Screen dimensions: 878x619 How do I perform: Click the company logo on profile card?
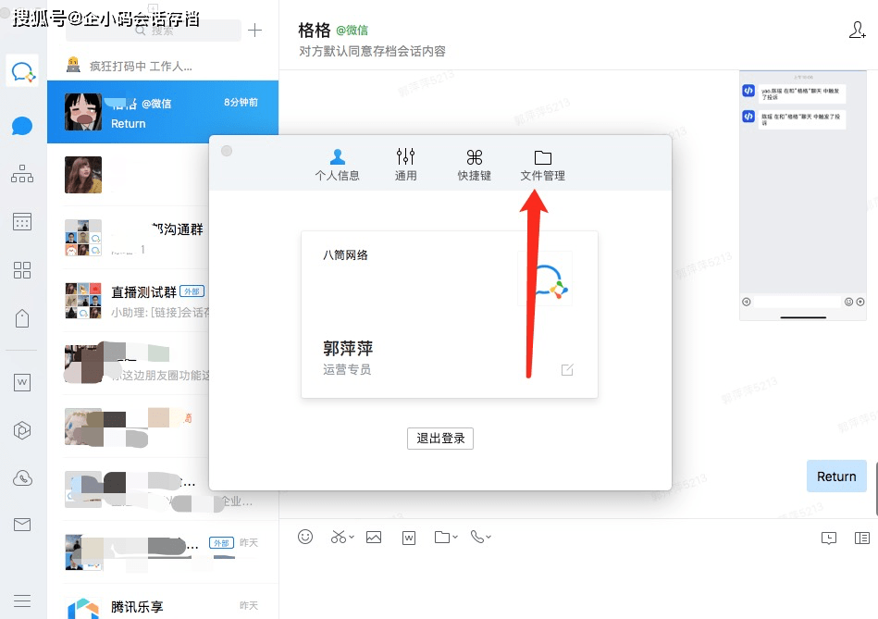[x=545, y=279]
